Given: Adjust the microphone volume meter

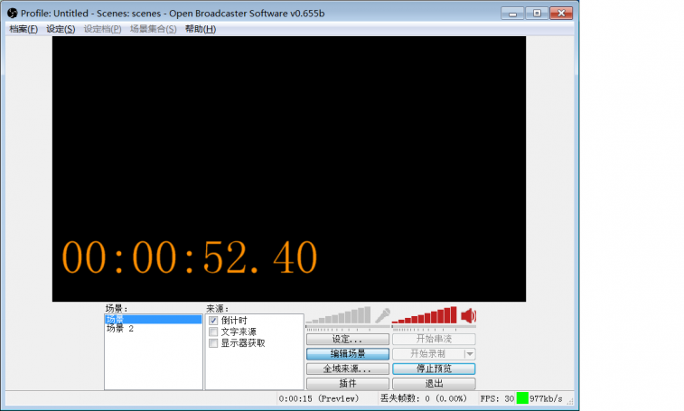Looking at the screenshot, I should click(x=338, y=315).
